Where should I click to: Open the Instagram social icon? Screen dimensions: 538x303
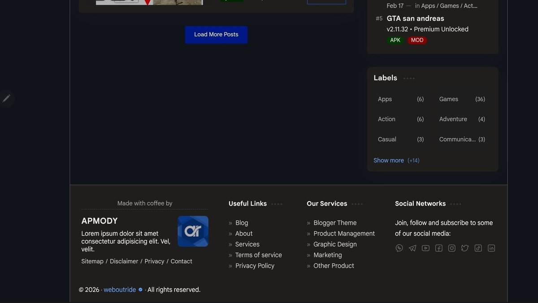pyautogui.click(x=452, y=248)
